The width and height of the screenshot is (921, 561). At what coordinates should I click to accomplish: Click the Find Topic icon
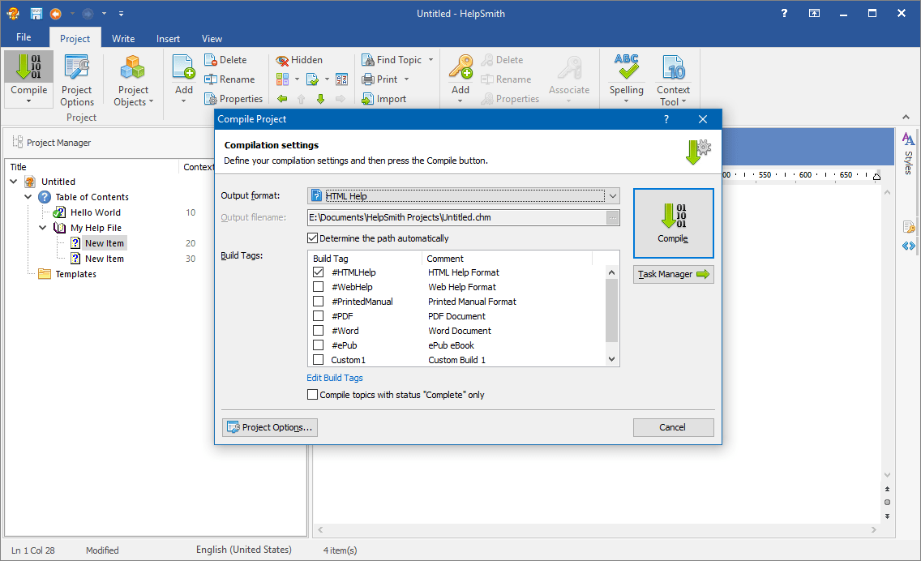[x=368, y=60]
